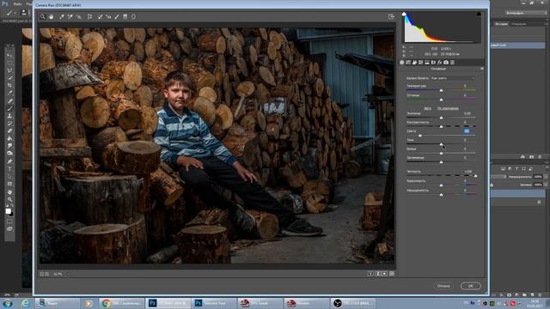The height and width of the screenshot is (309, 550).
Task: Open the Windows Start menu
Action: [x=8, y=303]
